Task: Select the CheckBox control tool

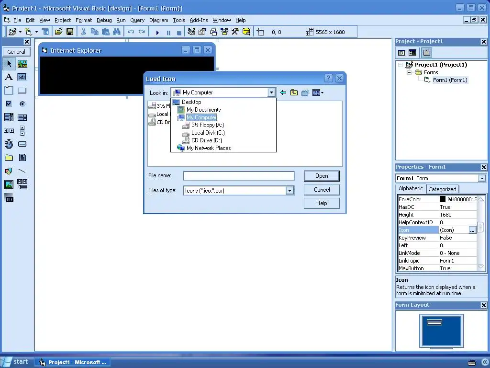Action: click(x=9, y=104)
